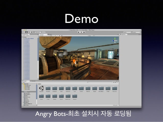This screenshot has height=122, width=163.
Task: Expand the Explosions folder in Project tree
Action: click(23, 97)
